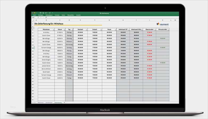Open the Pause column filter dropdown
Viewport: 208px width, 119px height.
tap(115, 30)
